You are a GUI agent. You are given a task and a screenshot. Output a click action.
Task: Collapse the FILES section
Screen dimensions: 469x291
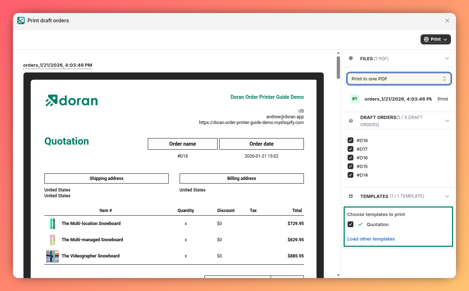[x=447, y=58]
